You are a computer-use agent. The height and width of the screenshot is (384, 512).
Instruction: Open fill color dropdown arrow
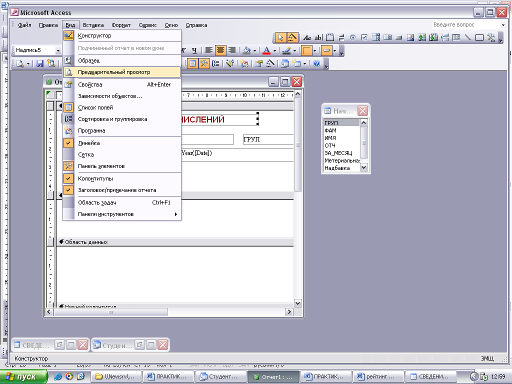(x=254, y=50)
